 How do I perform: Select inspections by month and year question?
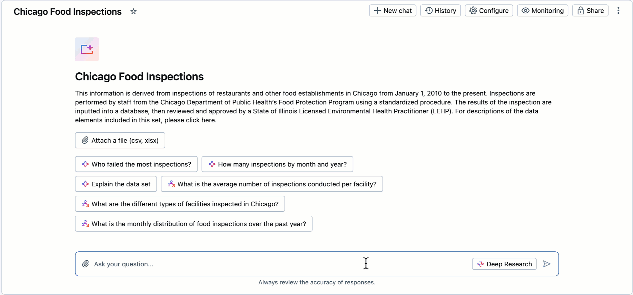coord(277,164)
